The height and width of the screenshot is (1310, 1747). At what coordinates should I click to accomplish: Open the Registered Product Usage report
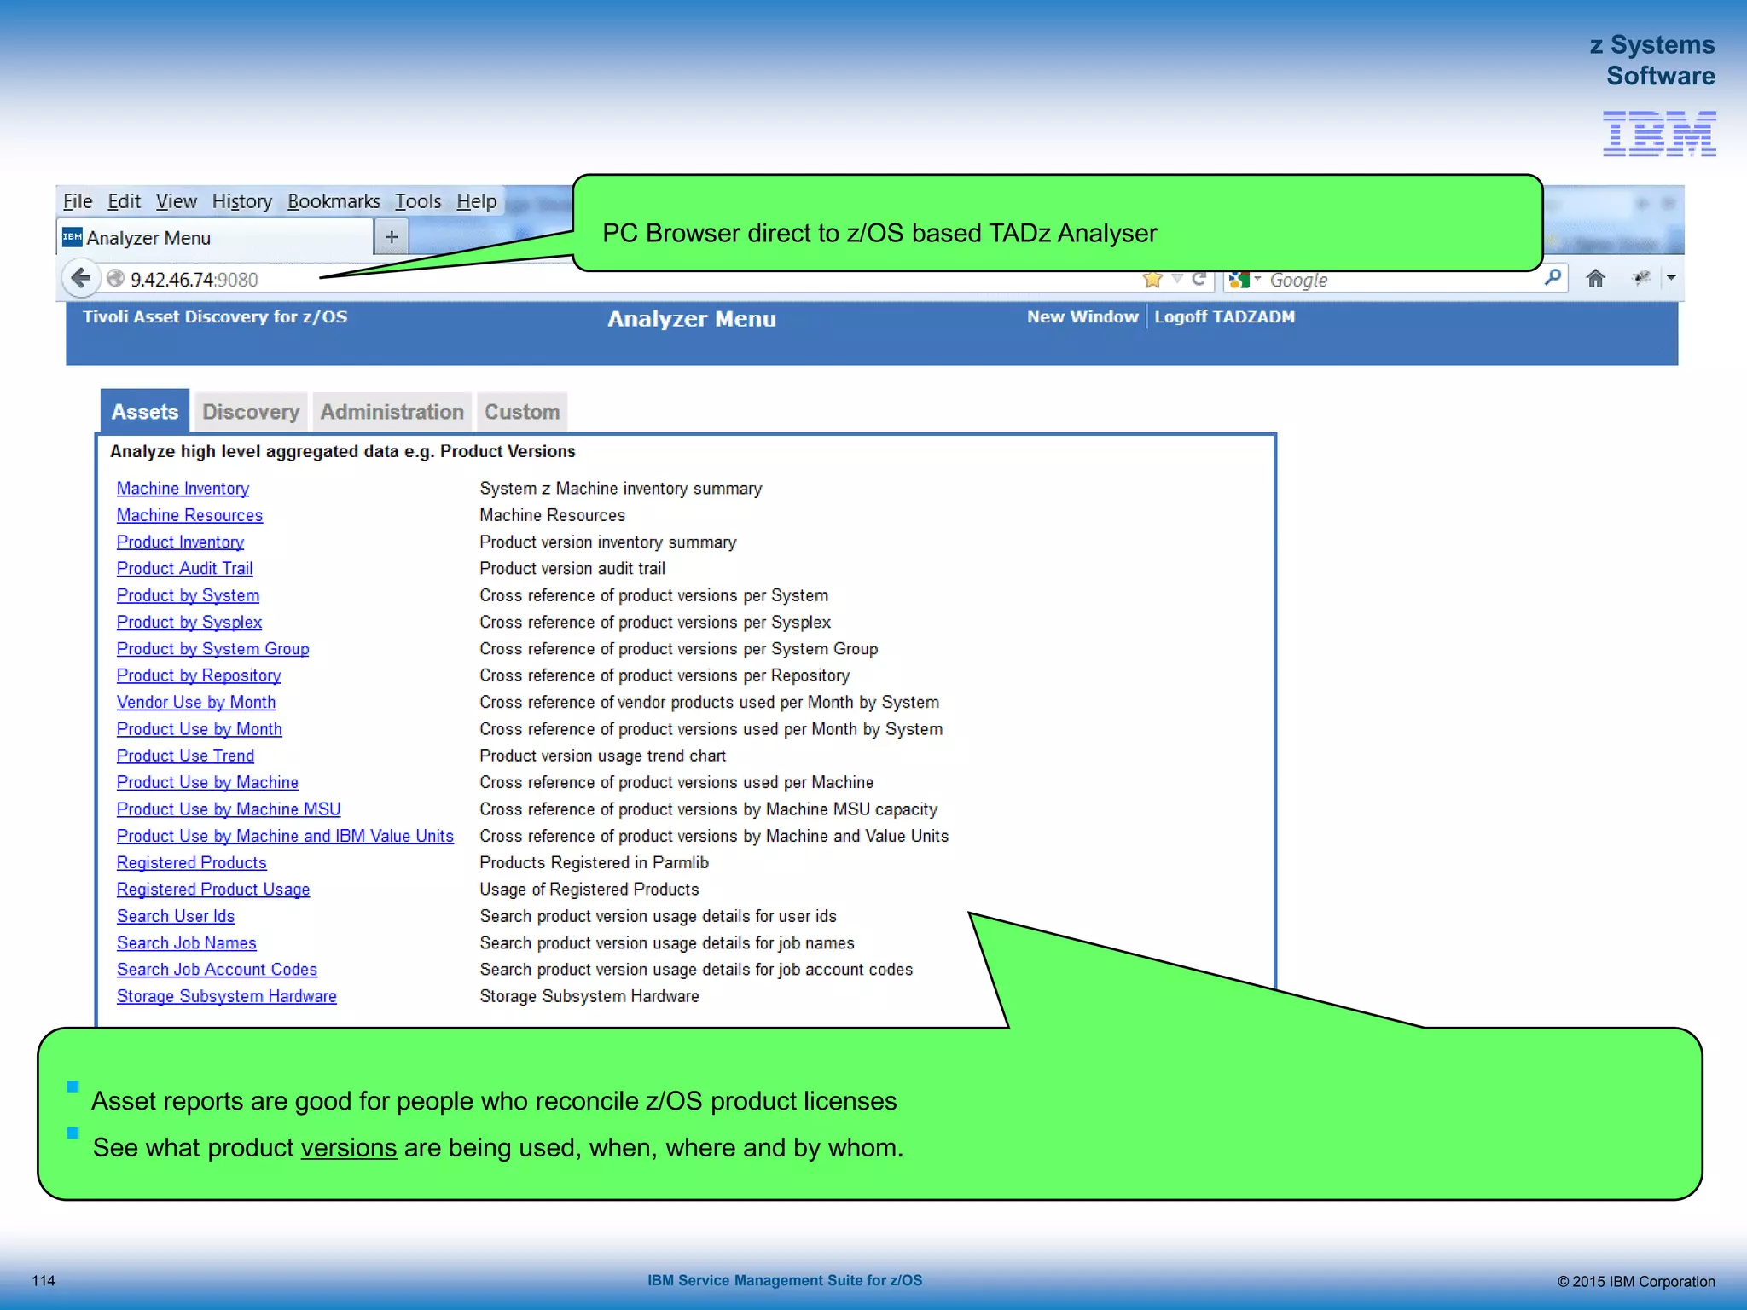(213, 889)
